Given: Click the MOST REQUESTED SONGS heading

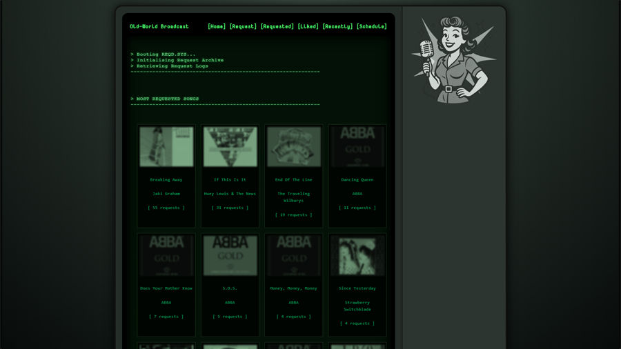Looking at the screenshot, I should pos(168,99).
